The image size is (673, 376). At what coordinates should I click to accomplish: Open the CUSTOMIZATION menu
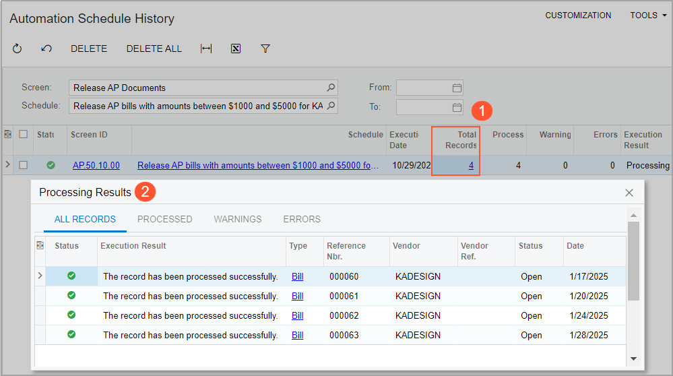point(578,15)
